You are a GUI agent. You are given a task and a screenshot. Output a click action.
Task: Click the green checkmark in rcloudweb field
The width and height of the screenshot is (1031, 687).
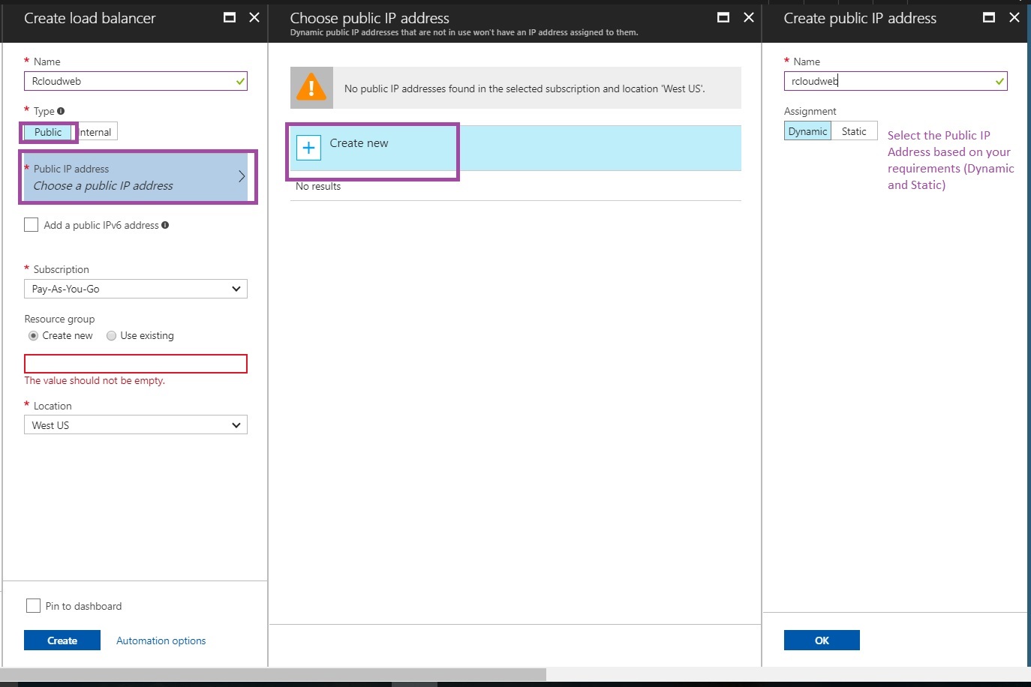tap(999, 81)
